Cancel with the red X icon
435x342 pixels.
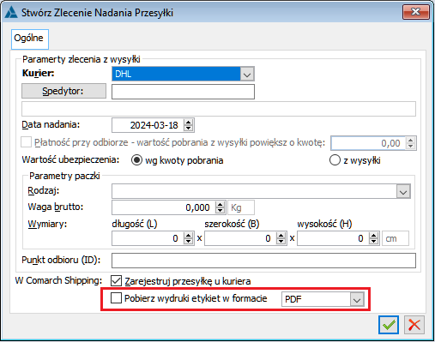pos(414,325)
